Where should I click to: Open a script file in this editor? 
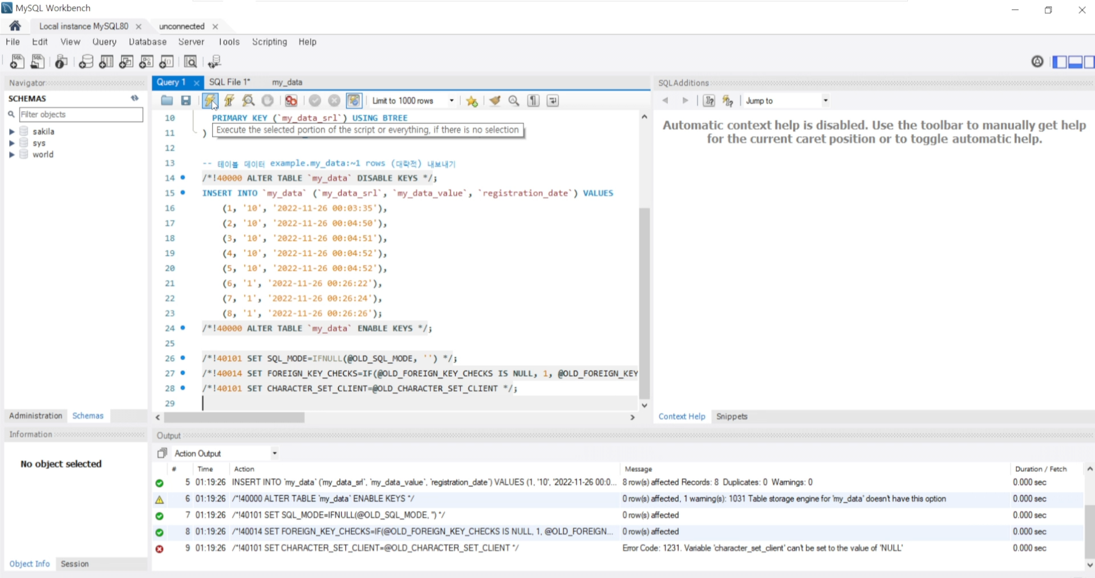167,101
